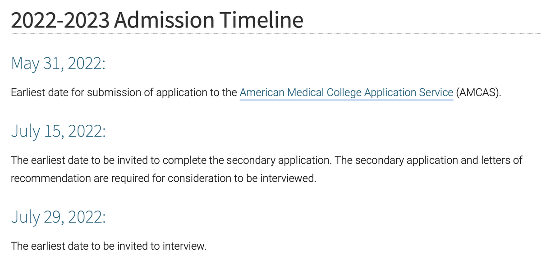Click the May 31, 2022 date heading
The width and height of the screenshot is (541, 261).
(58, 63)
